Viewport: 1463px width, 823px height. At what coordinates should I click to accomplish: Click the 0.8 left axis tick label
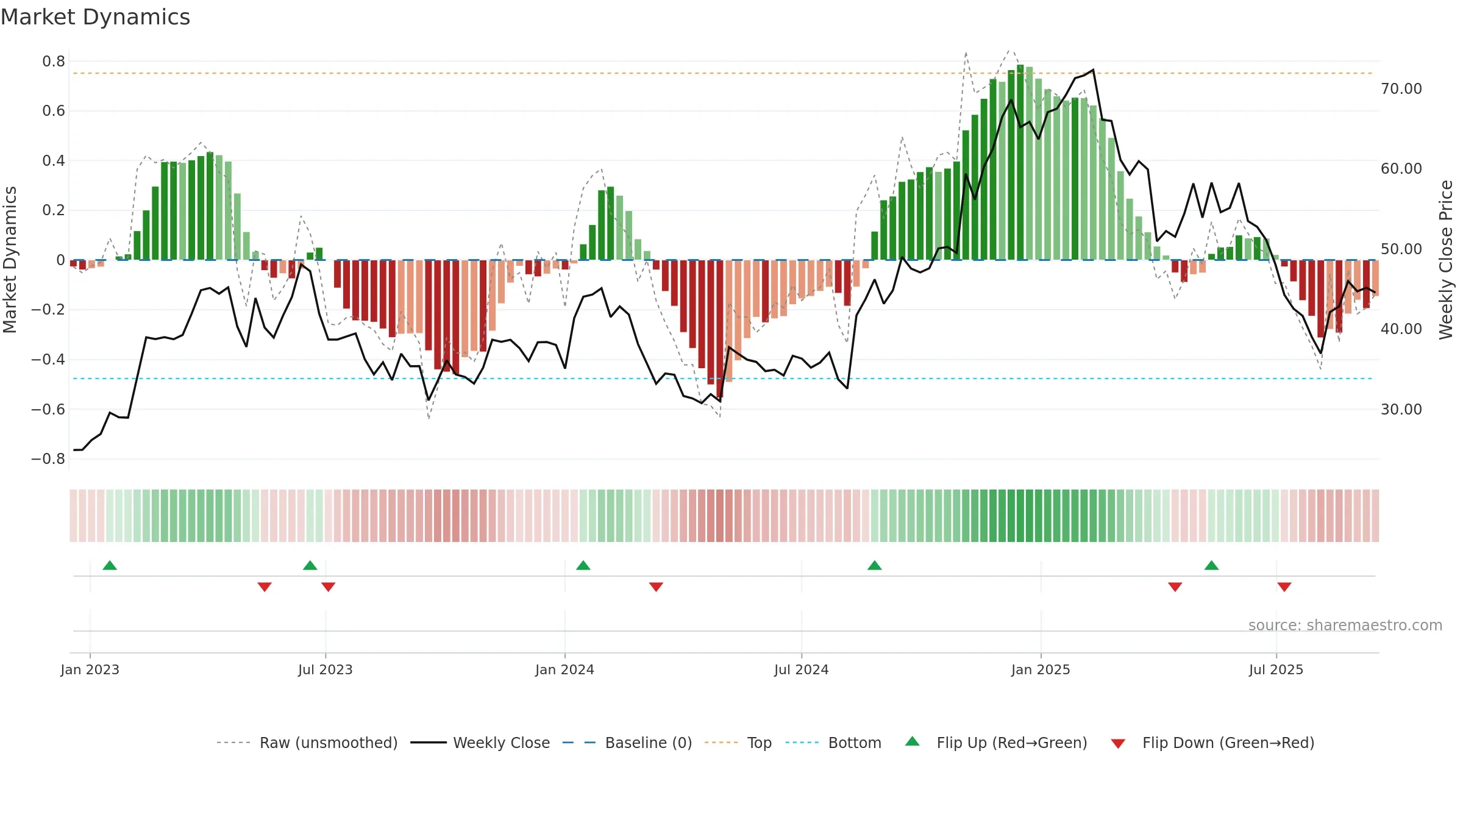[54, 62]
